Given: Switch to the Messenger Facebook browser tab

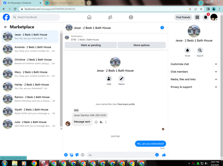Looking at the screenshot, I should click(x=22, y=3).
